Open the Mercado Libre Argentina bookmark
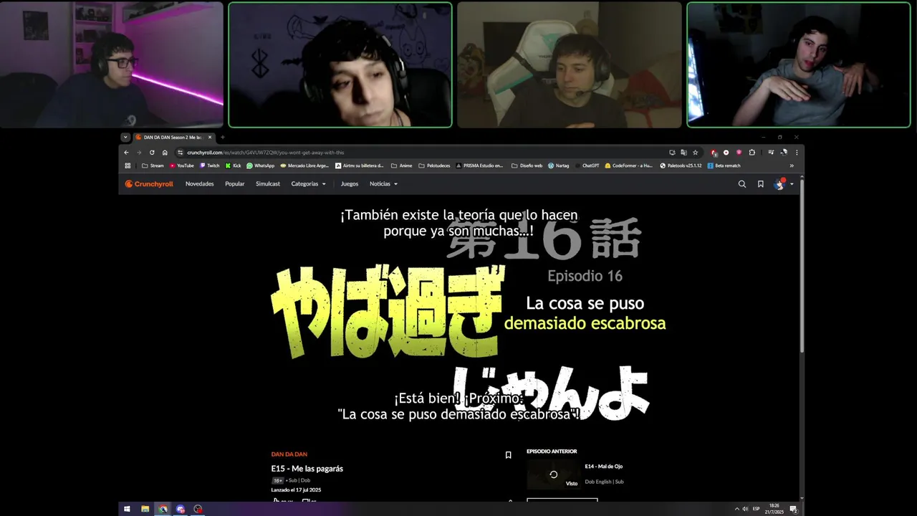Image resolution: width=917 pixels, height=516 pixels. [304, 166]
